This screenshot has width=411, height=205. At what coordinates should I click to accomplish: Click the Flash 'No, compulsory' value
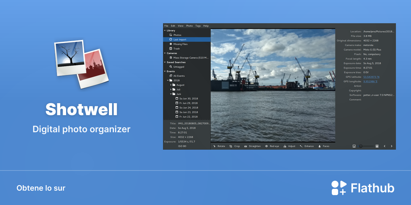(372, 54)
